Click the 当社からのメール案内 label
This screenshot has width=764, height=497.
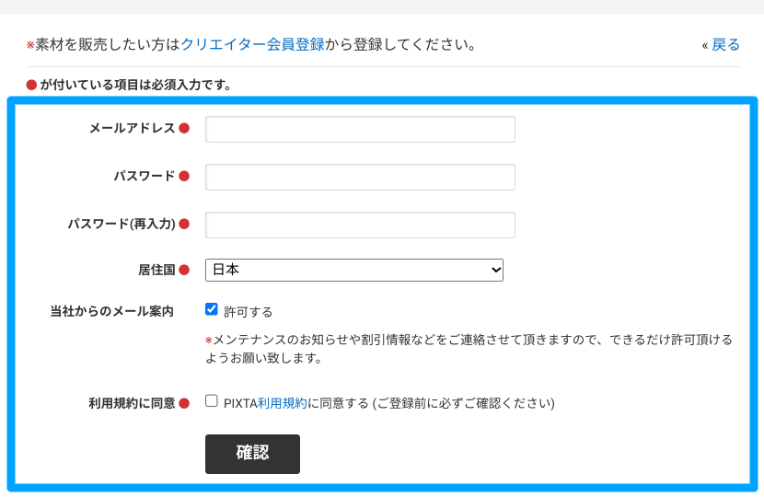[x=112, y=311]
